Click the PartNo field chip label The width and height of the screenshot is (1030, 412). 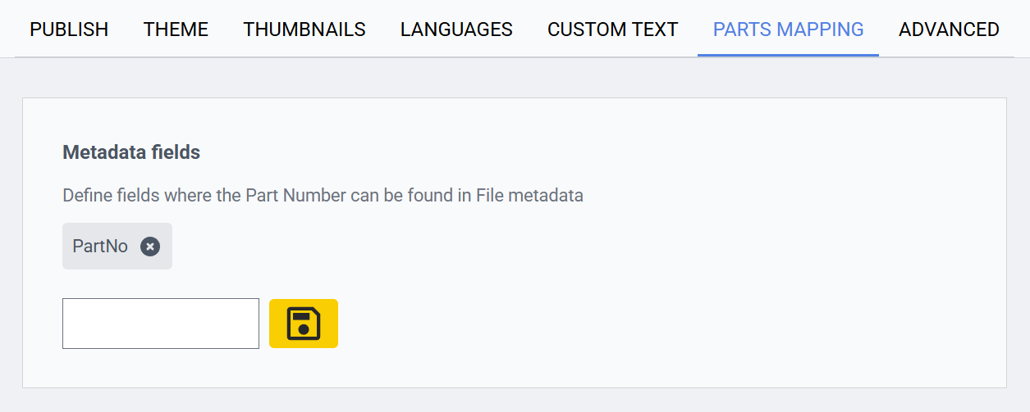click(100, 246)
